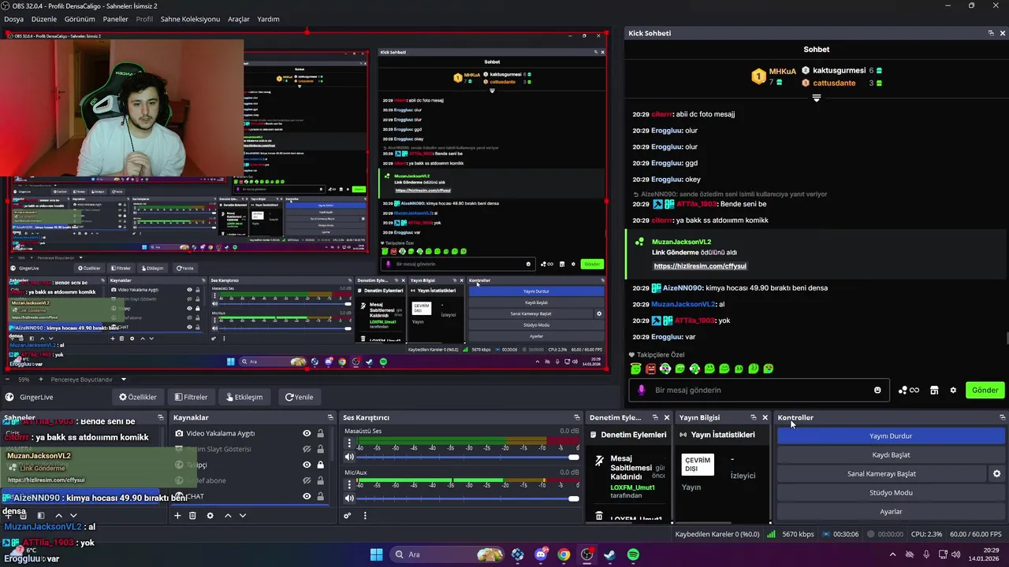Adjust the Masaüstü Ses volume slider

click(469, 458)
